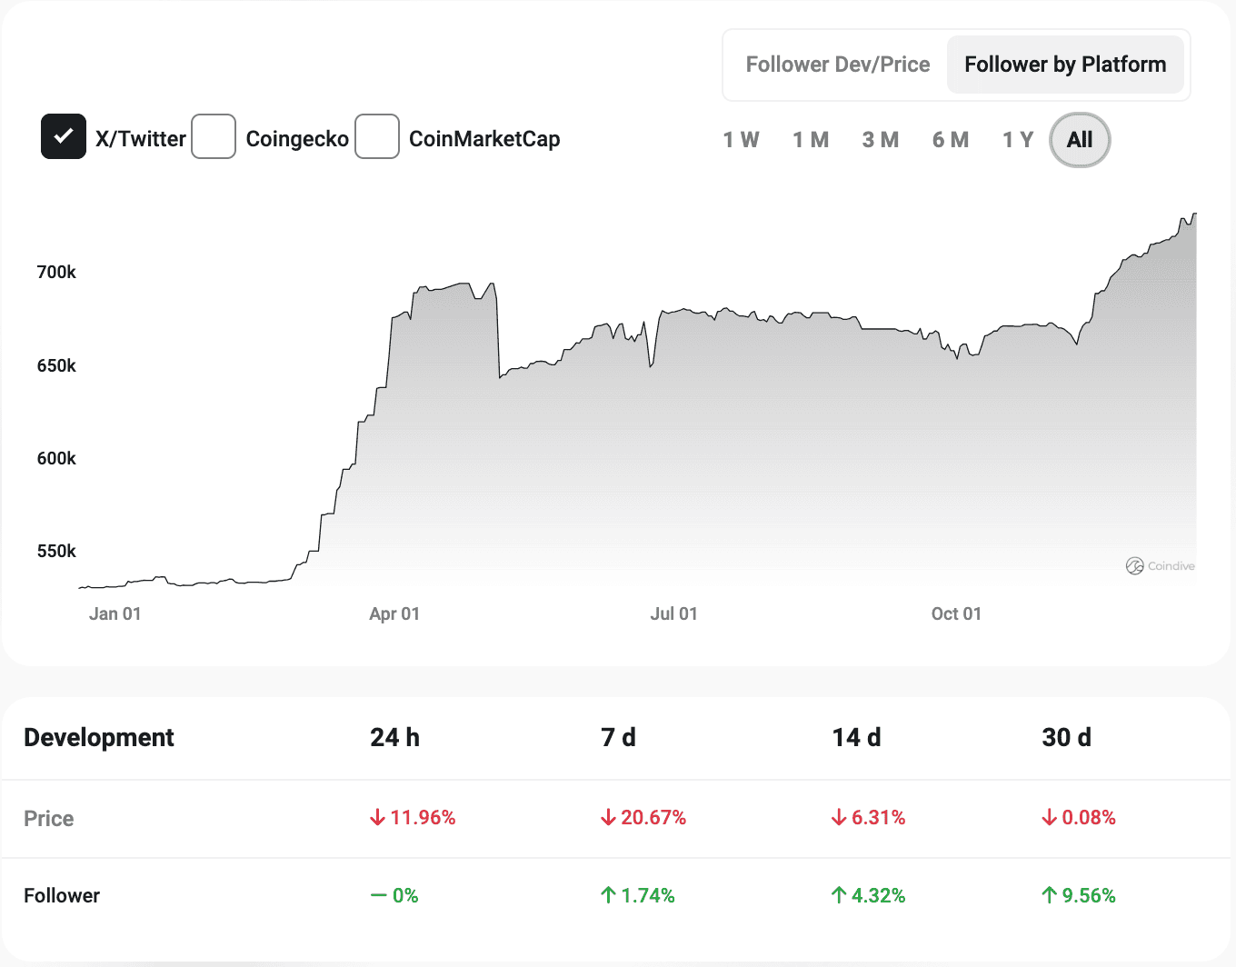
Task: Click the green up arrow beside 9.56%
Action: click(x=1048, y=895)
